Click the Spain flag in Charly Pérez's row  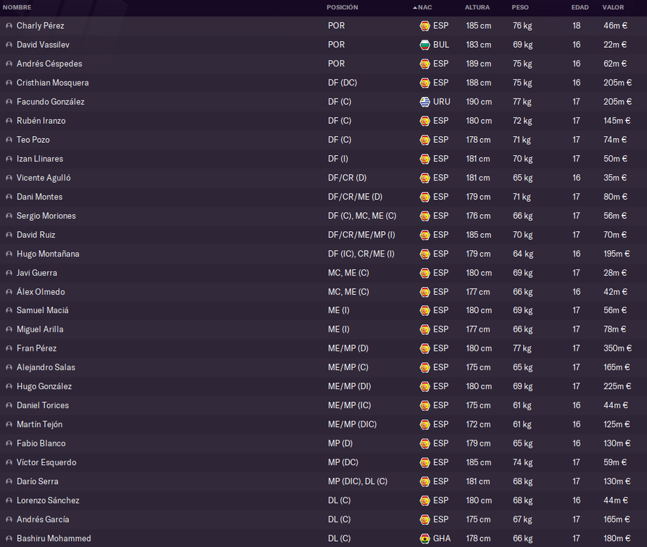point(425,25)
